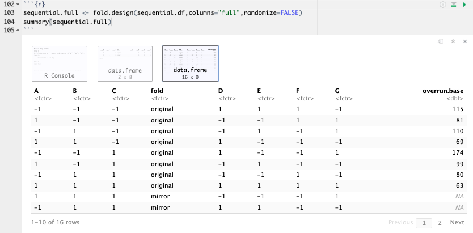Select overrun.base value 99
The image size is (473, 233).
coord(460,164)
